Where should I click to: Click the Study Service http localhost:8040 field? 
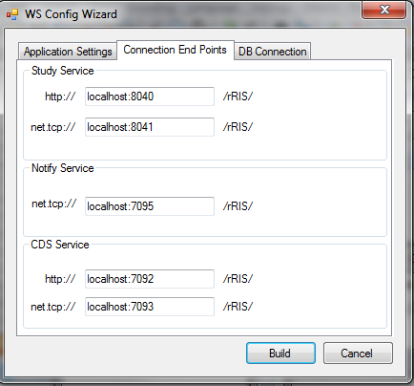(x=150, y=96)
